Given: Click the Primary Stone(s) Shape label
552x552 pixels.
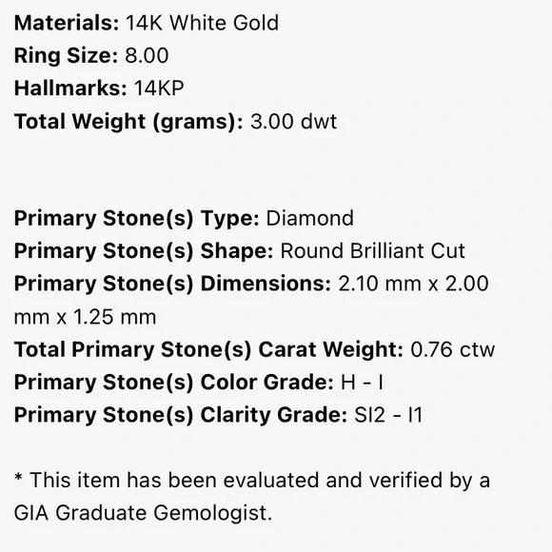Looking at the screenshot, I should pyautogui.click(x=144, y=251).
